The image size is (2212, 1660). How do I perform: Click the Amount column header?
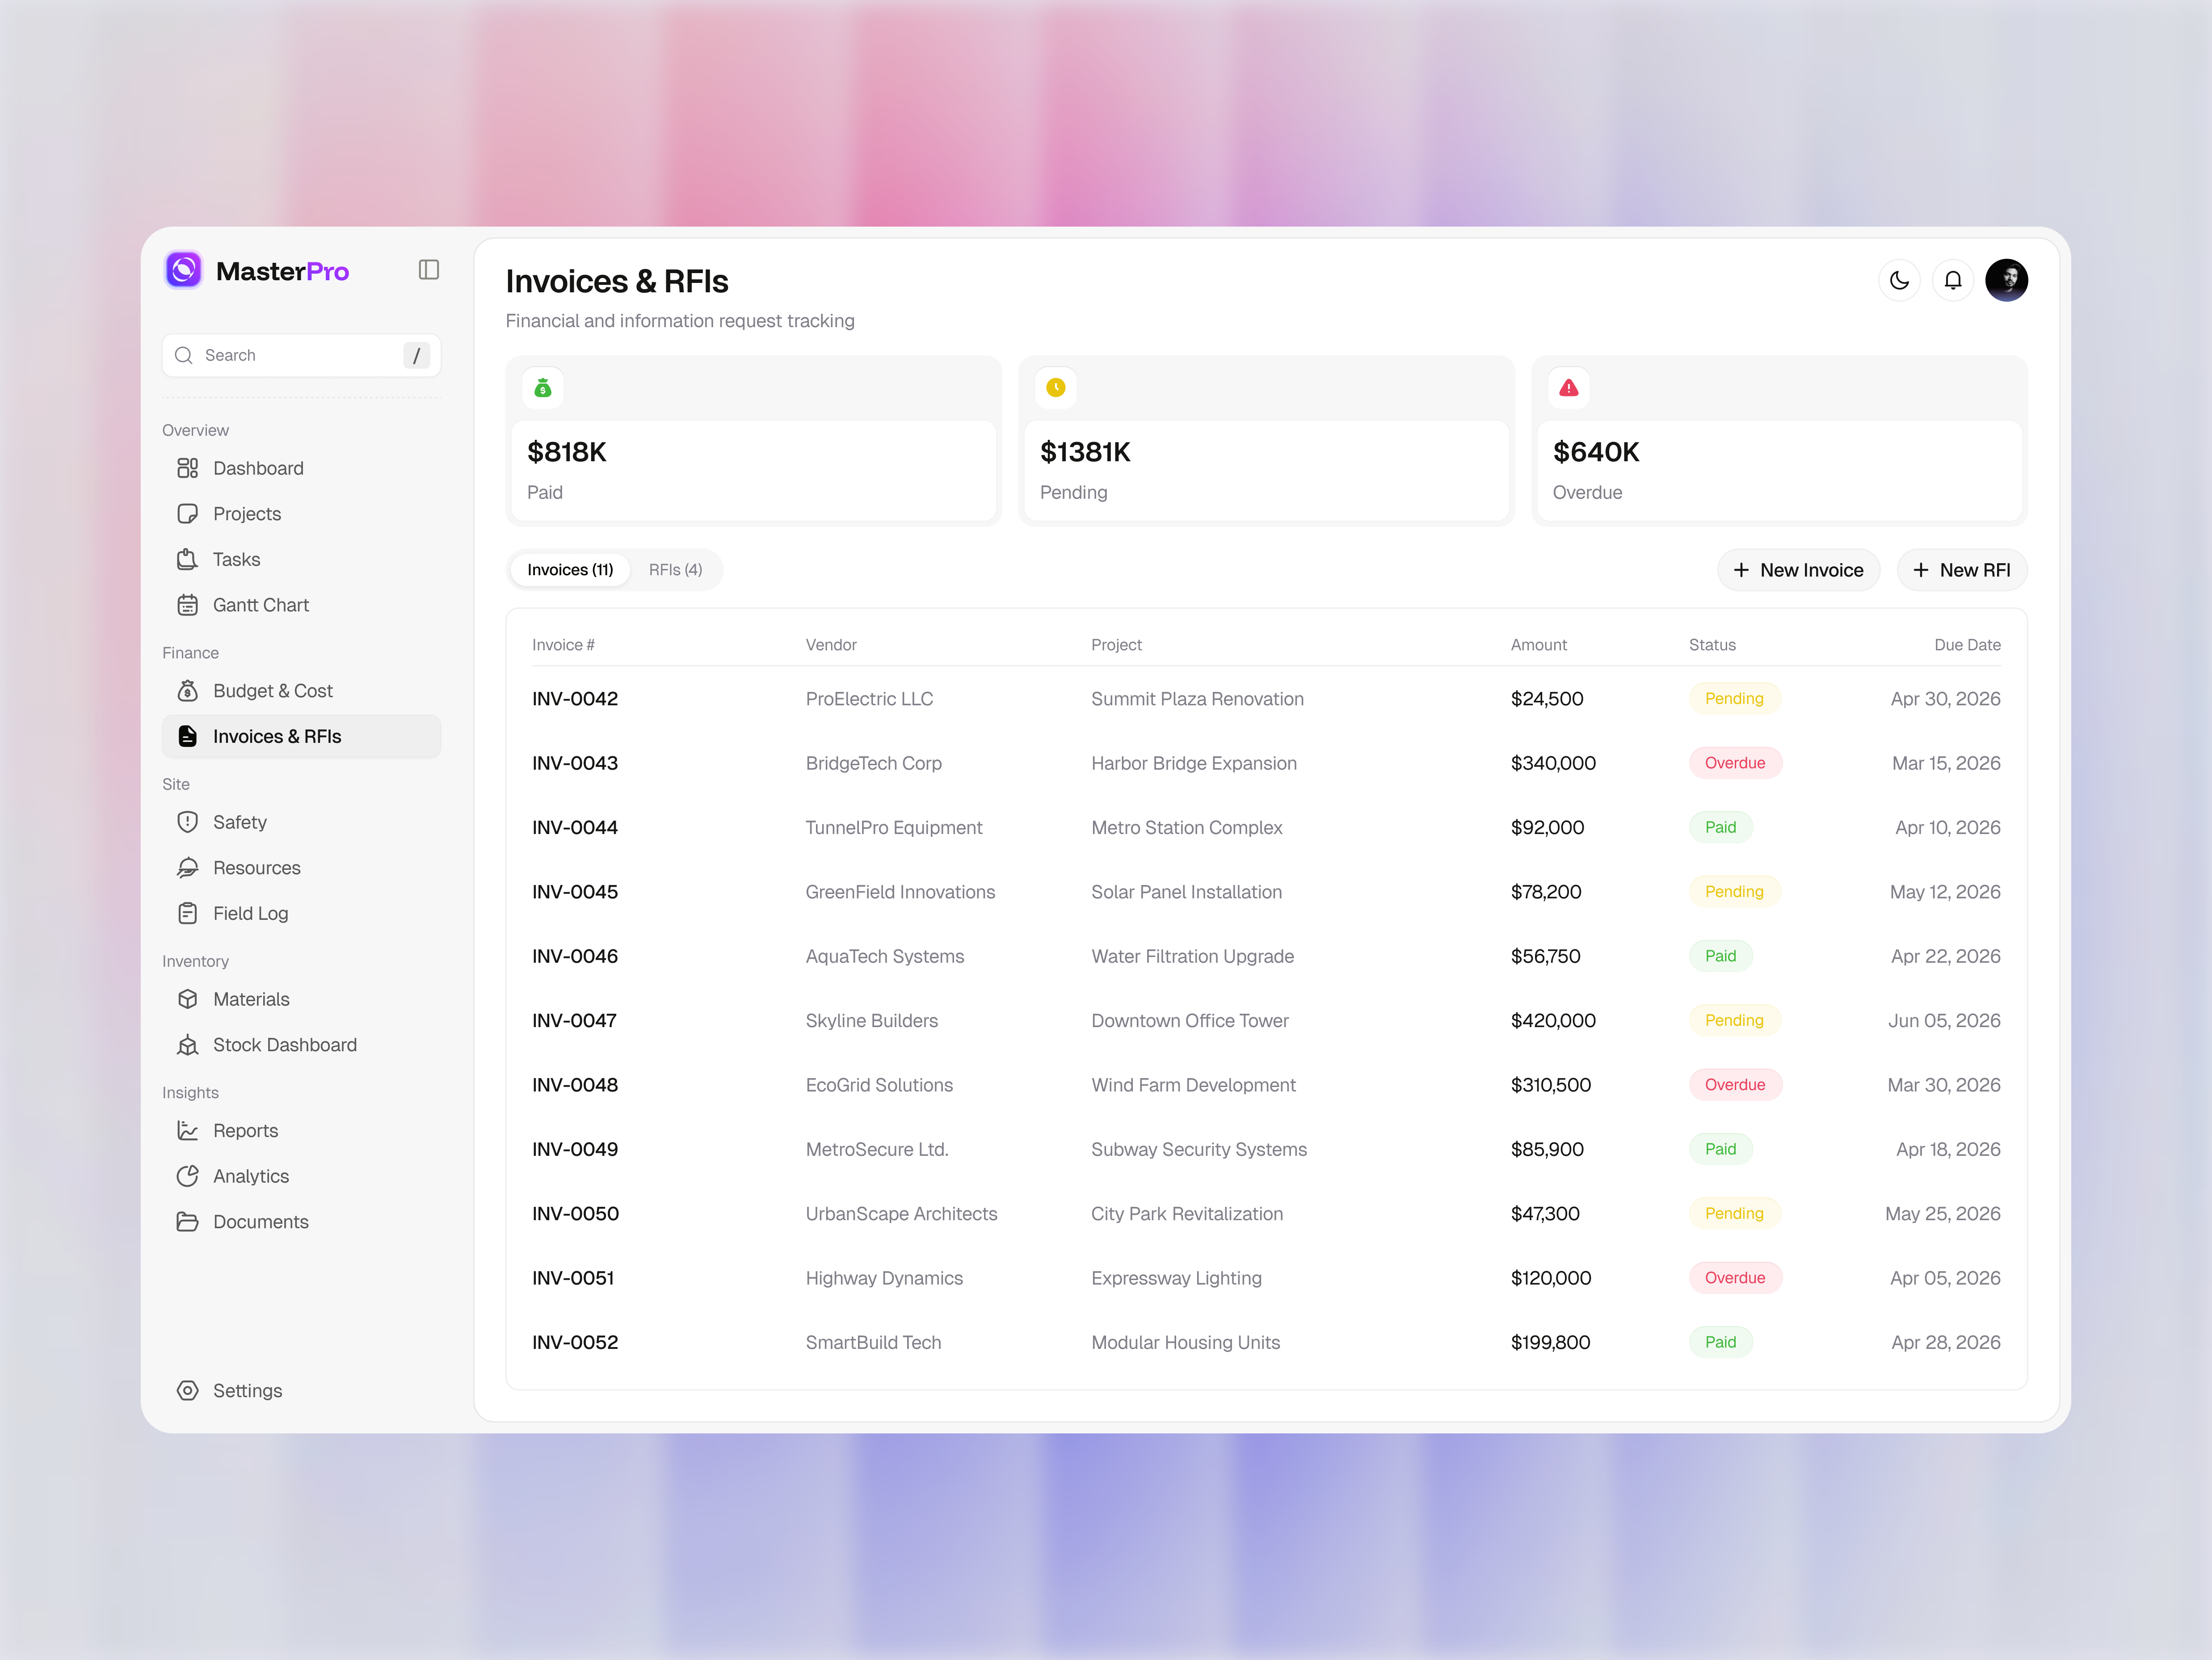(1538, 645)
